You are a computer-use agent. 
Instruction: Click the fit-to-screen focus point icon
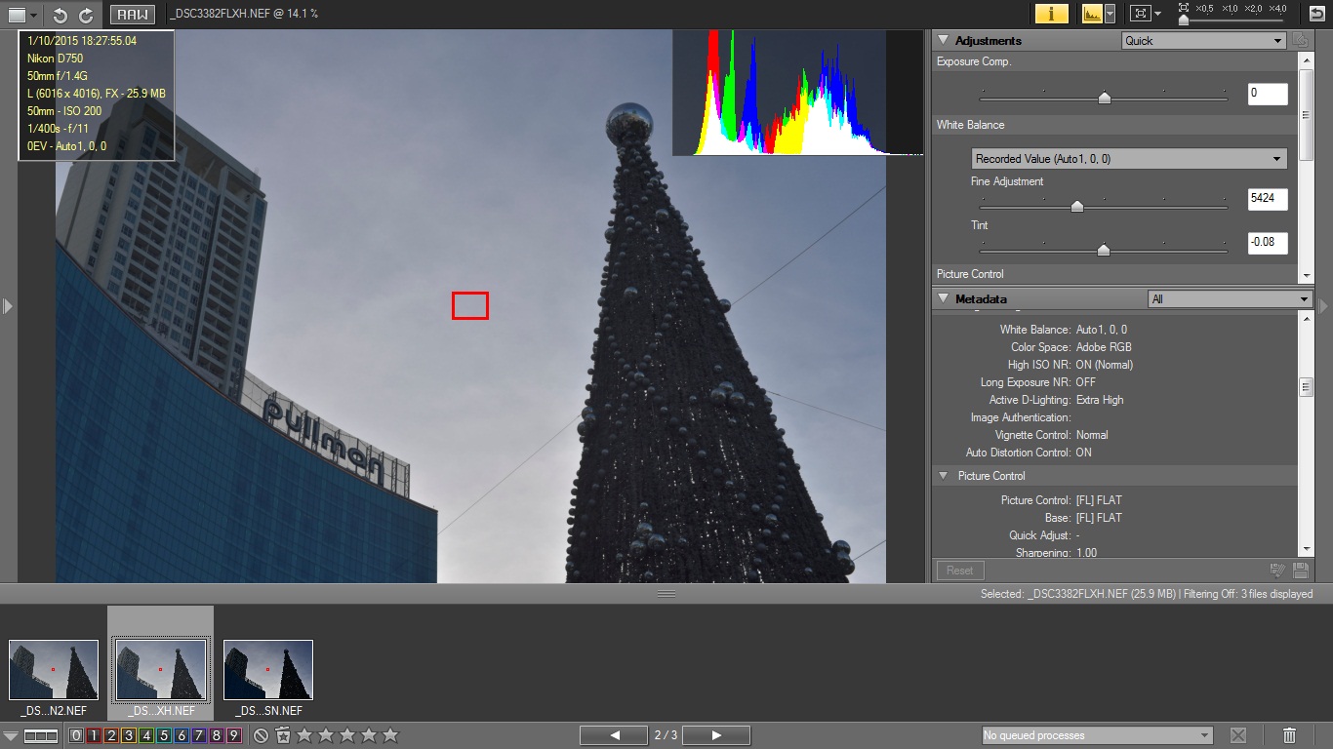[1139, 14]
